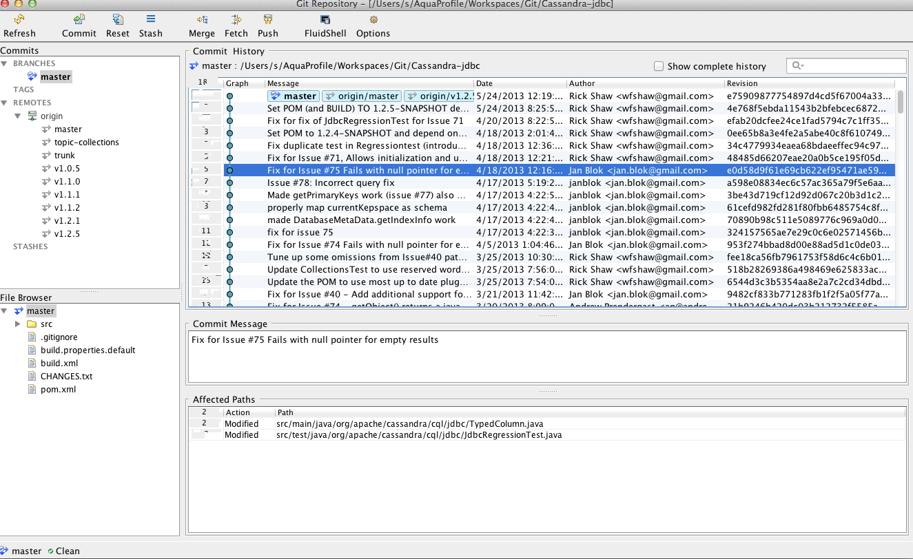Click the local master branch icon under BRANCHES
Screen dimensions: 913x559
click(x=32, y=76)
